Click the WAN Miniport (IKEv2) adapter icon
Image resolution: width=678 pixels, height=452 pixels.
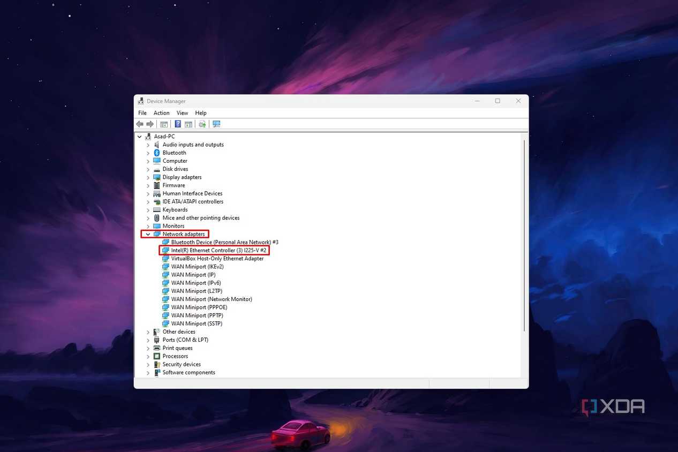[x=165, y=267]
